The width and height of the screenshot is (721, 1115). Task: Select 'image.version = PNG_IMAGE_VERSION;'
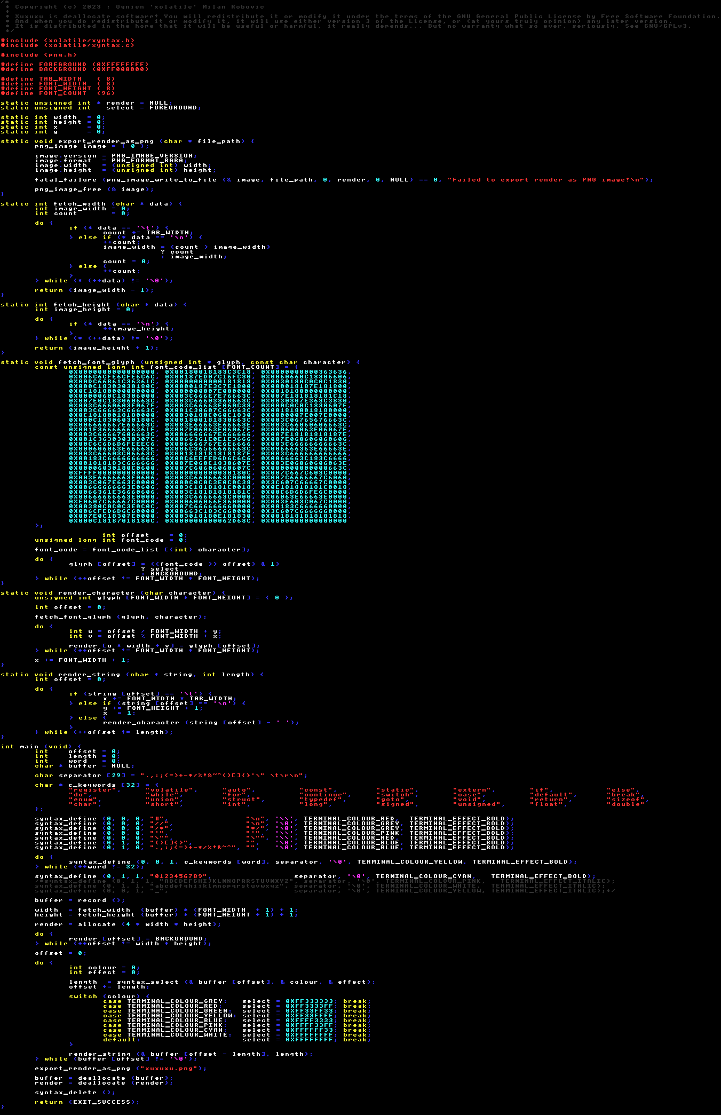tap(115, 156)
